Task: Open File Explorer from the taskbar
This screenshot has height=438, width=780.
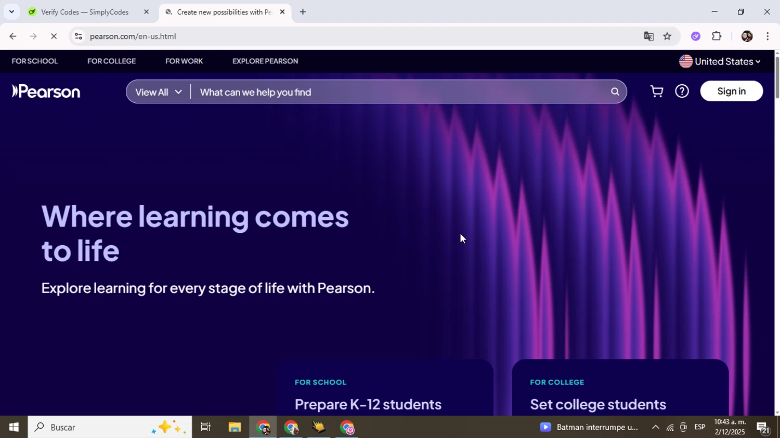Action: coord(235,427)
